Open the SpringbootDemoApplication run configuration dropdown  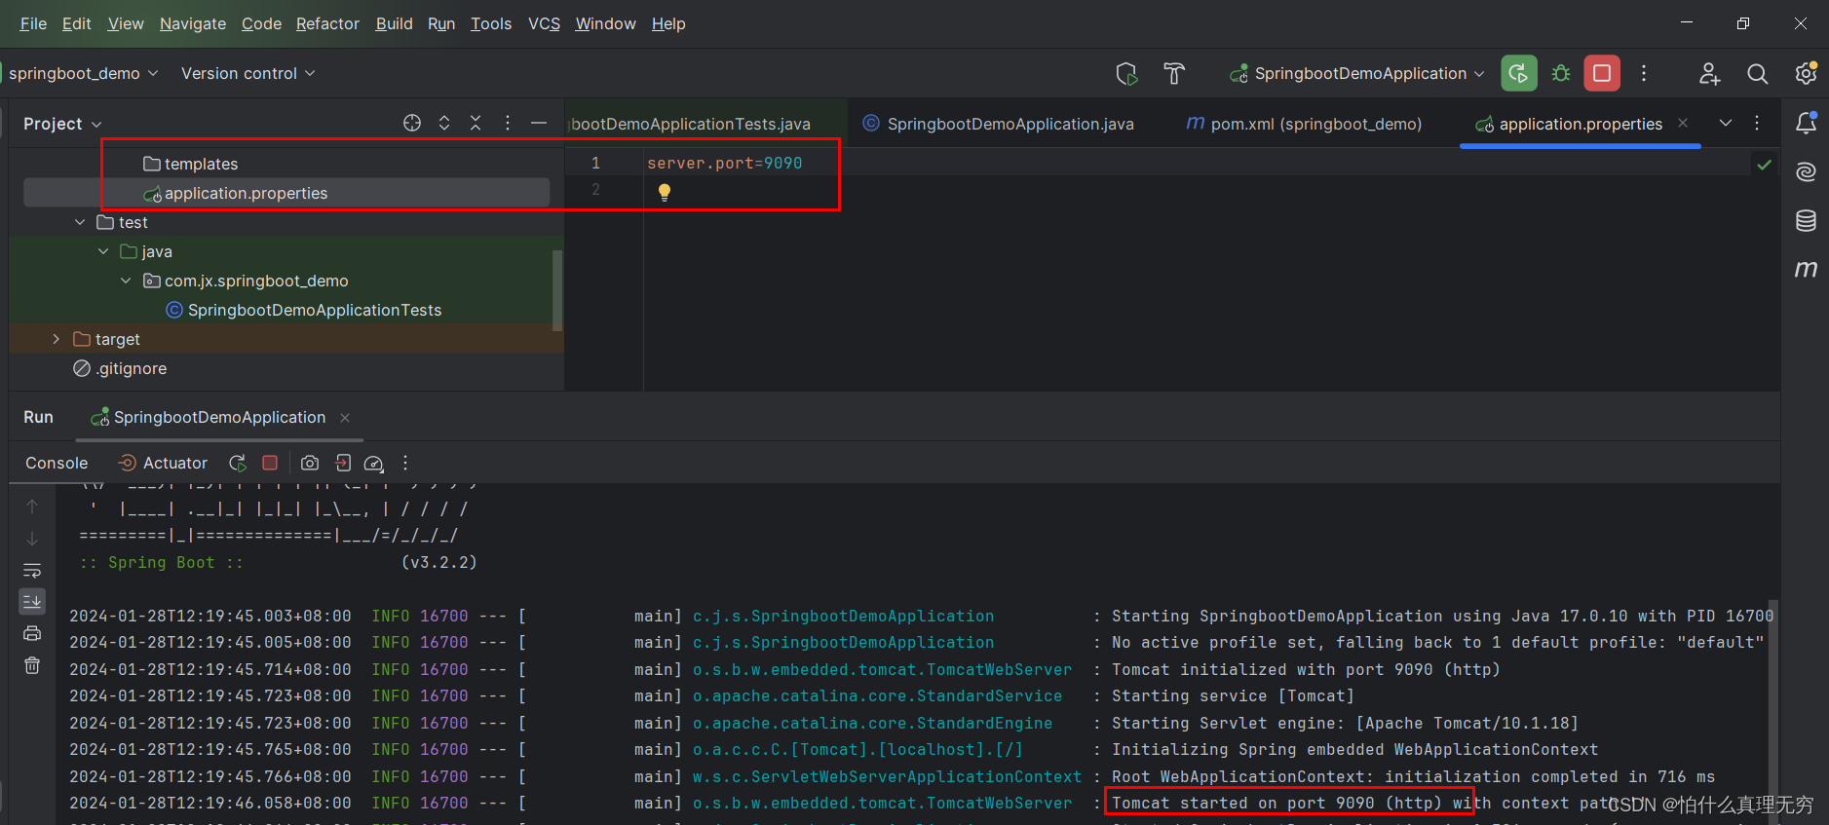point(1356,73)
